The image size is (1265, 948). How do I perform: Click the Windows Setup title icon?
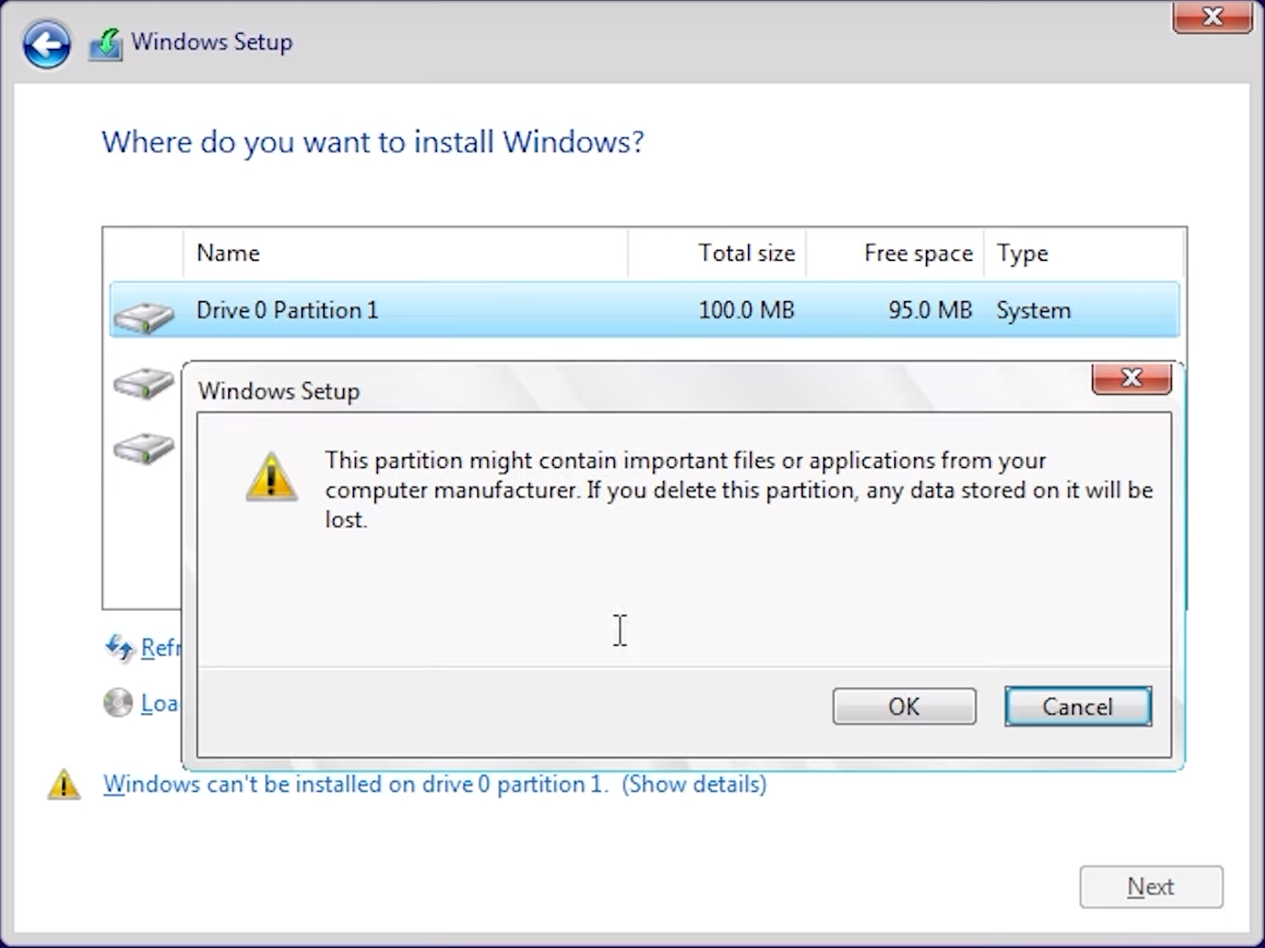coord(106,44)
